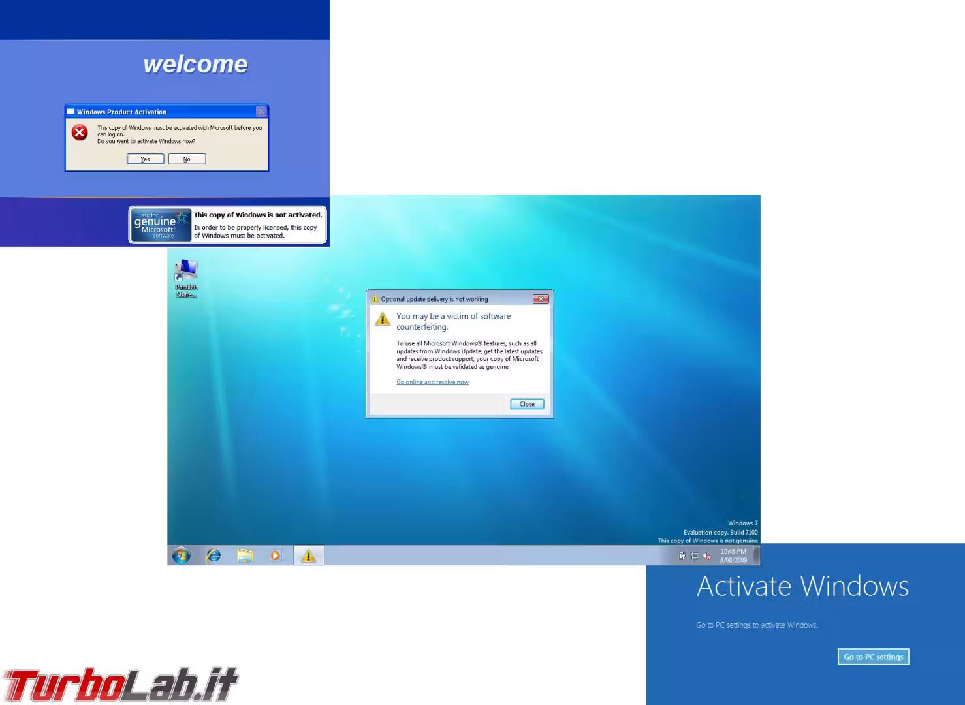
Task: Click the 'Go to PC settings' button
Action: 873,657
